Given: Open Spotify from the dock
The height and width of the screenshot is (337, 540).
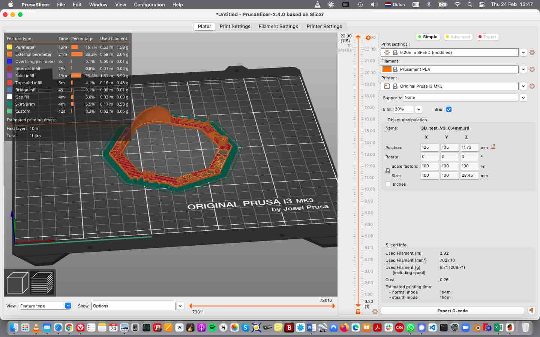Looking at the screenshot, I should point(212,328).
